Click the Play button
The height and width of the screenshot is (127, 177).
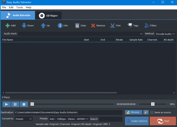[x=6, y=104]
